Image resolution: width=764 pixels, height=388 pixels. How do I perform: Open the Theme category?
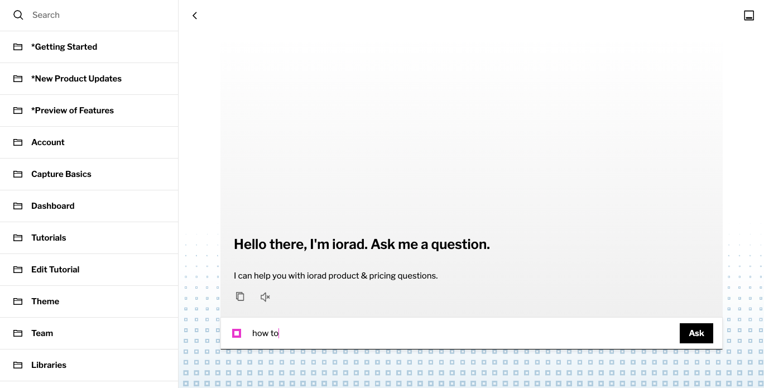click(89, 301)
